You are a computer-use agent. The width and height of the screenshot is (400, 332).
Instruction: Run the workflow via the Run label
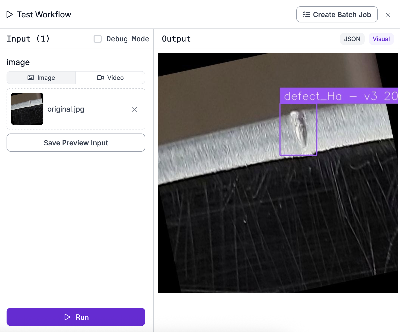[x=82, y=317]
